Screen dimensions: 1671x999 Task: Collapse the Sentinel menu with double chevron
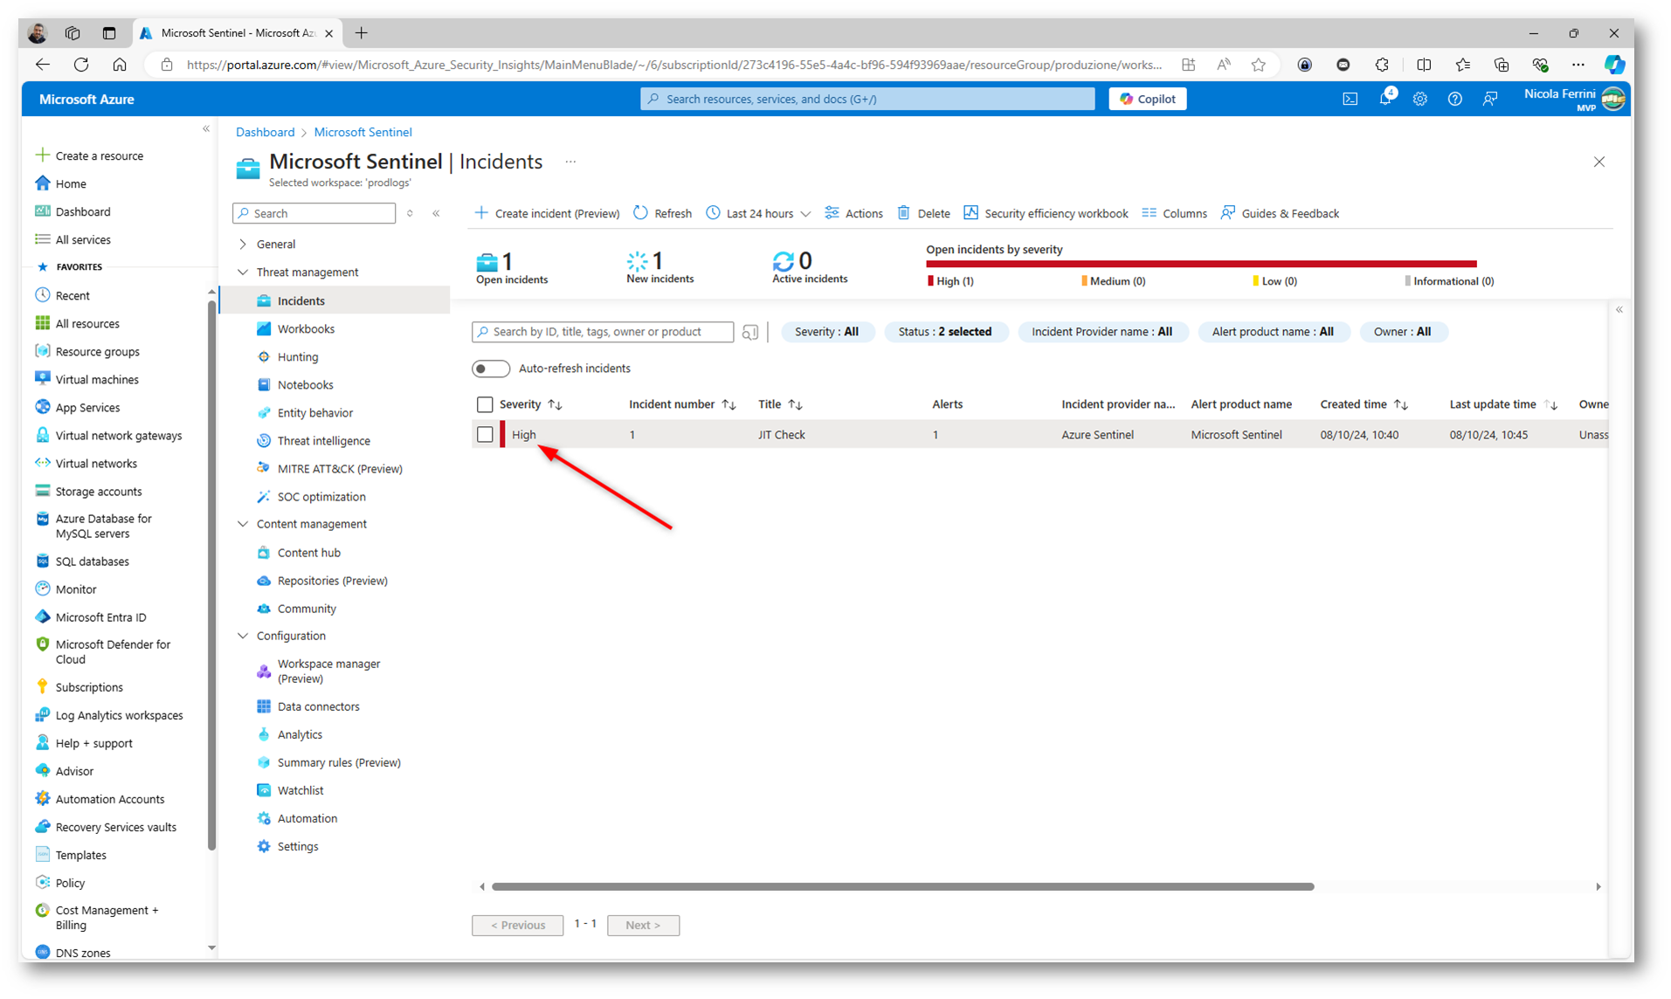click(436, 213)
